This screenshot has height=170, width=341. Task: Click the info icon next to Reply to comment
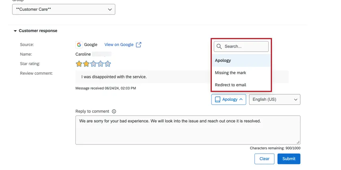114,112
